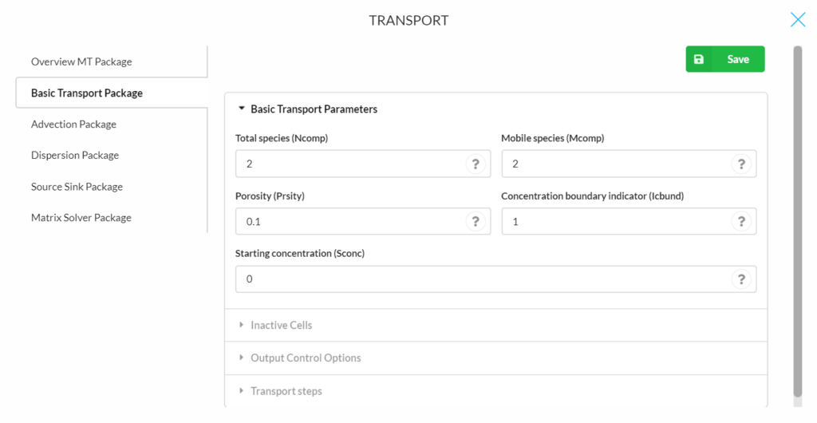Click the floppy disk icon on Save
The width and height of the screenshot is (817, 423).
click(x=699, y=59)
